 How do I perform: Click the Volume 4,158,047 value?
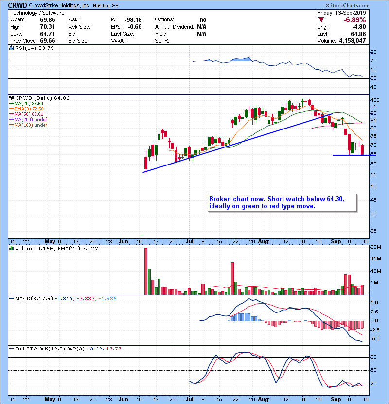click(x=352, y=41)
